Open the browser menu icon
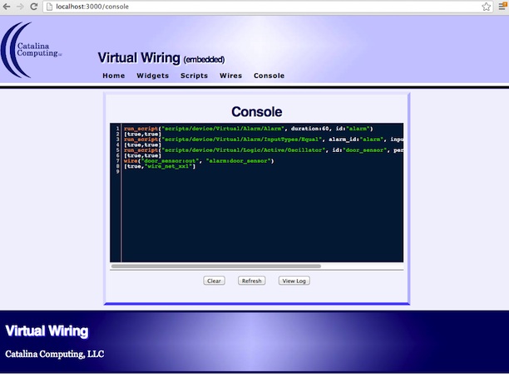 coord(502,6)
